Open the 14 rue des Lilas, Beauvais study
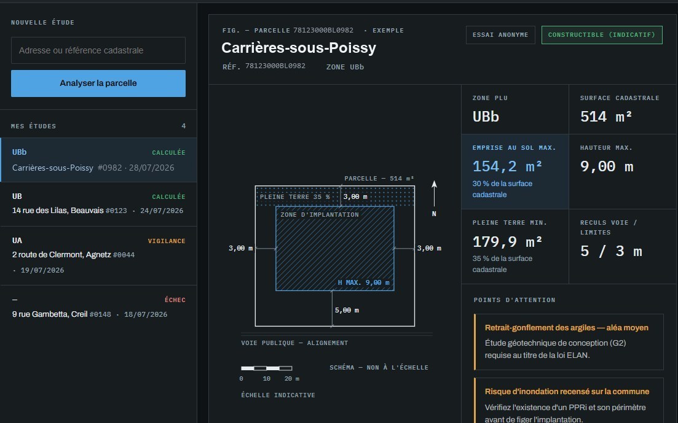 click(98, 204)
